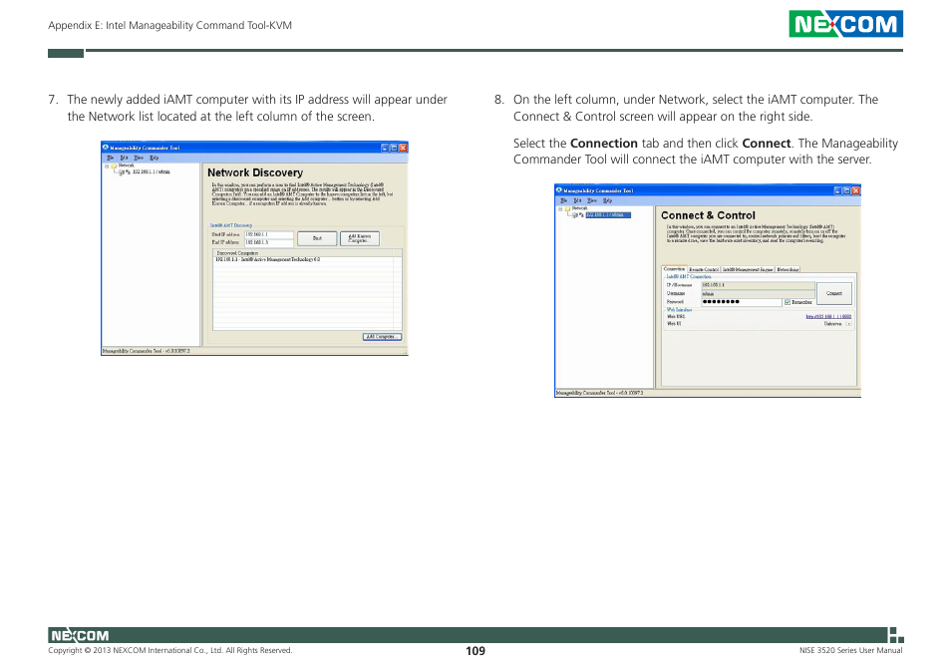
Task: Click the Username field
Action: click(x=759, y=293)
